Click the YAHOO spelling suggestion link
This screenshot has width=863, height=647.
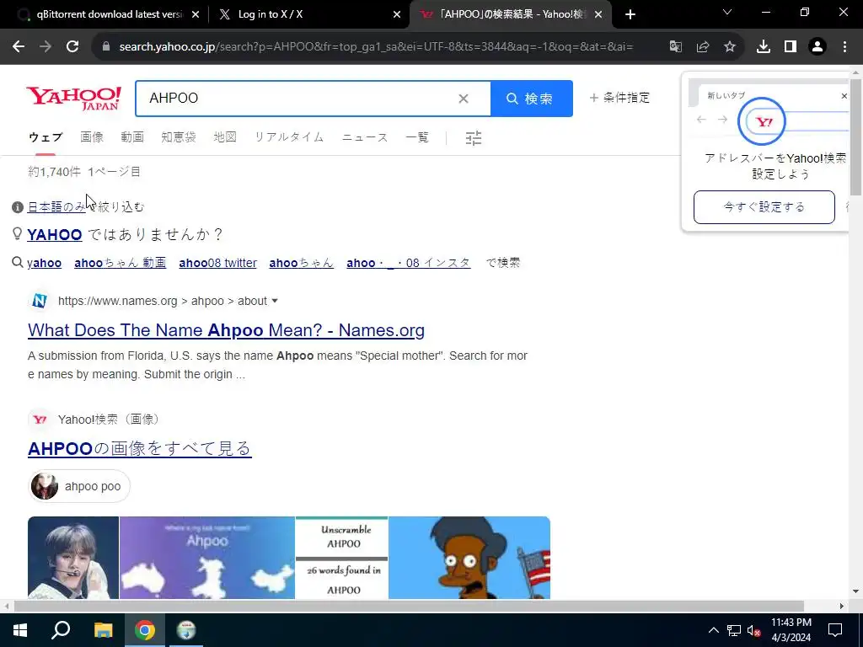[55, 235]
